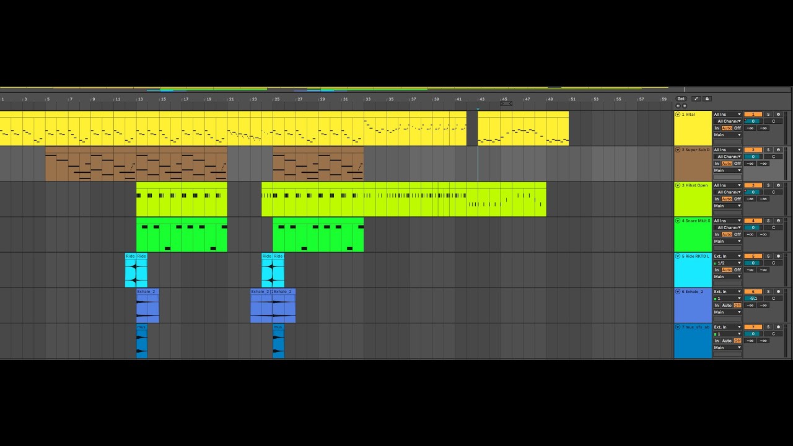Arm the 7 mus_sfx track
793x446 pixels.
778,326
